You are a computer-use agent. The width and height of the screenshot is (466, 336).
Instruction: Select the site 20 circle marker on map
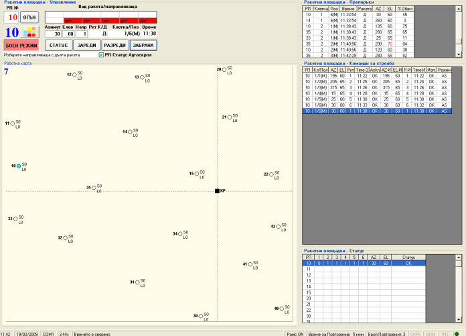[225, 69]
